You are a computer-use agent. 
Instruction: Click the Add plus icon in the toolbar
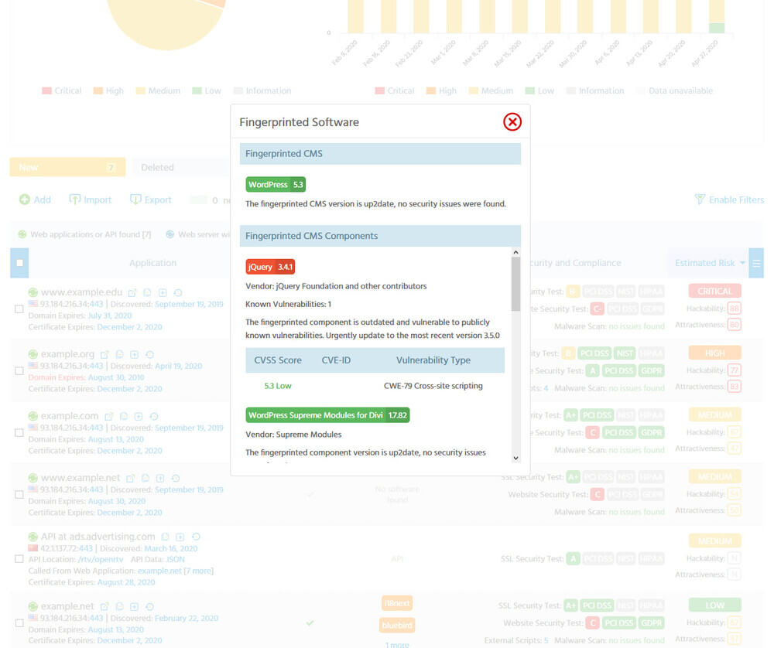pyautogui.click(x=24, y=200)
